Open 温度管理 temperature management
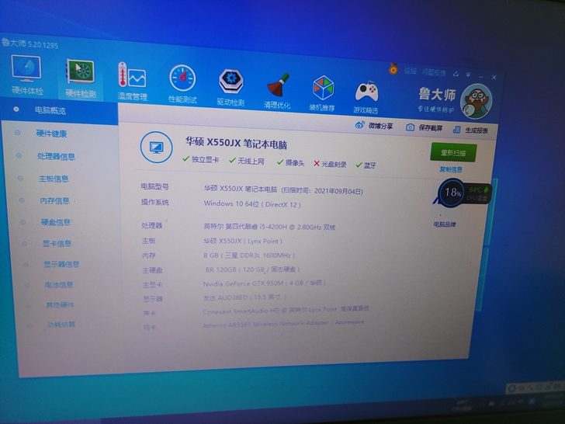565x424 pixels. click(132, 82)
